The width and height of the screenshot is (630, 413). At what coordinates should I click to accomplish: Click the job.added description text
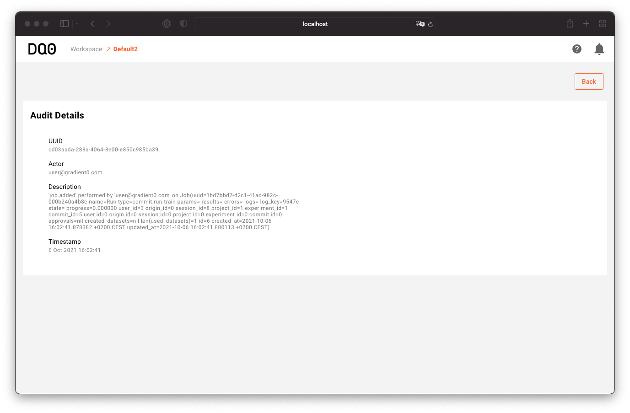click(174, 211)
